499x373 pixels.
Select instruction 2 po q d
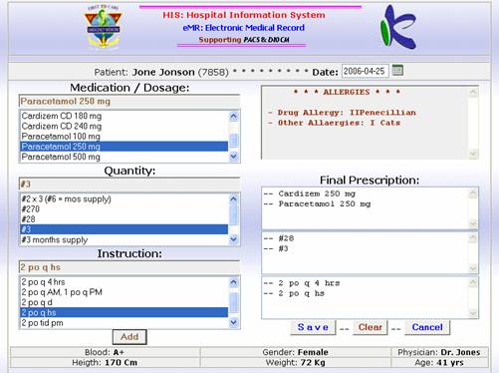(125, 302)
